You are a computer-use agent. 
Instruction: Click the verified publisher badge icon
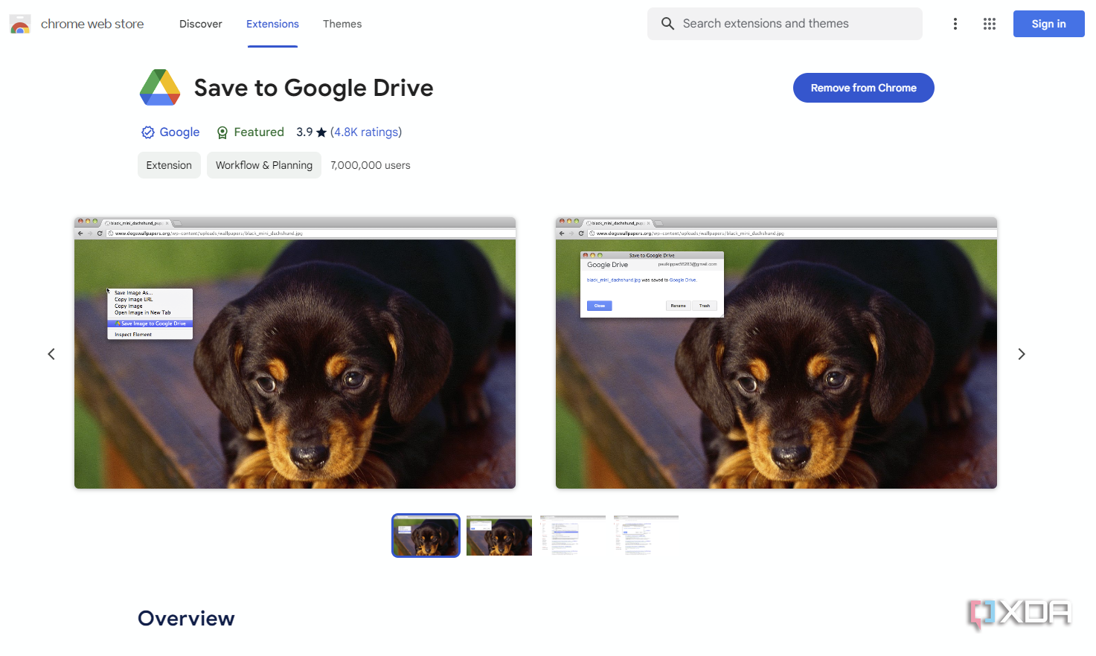point(148,132)
